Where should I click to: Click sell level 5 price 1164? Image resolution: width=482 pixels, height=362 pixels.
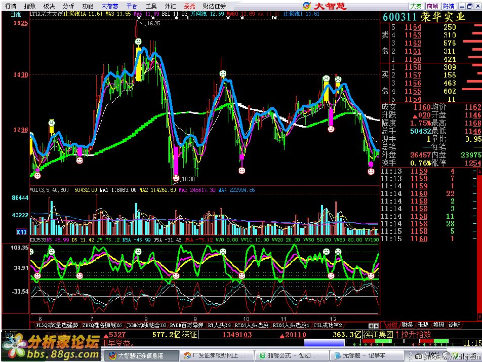tap(413, 27)
